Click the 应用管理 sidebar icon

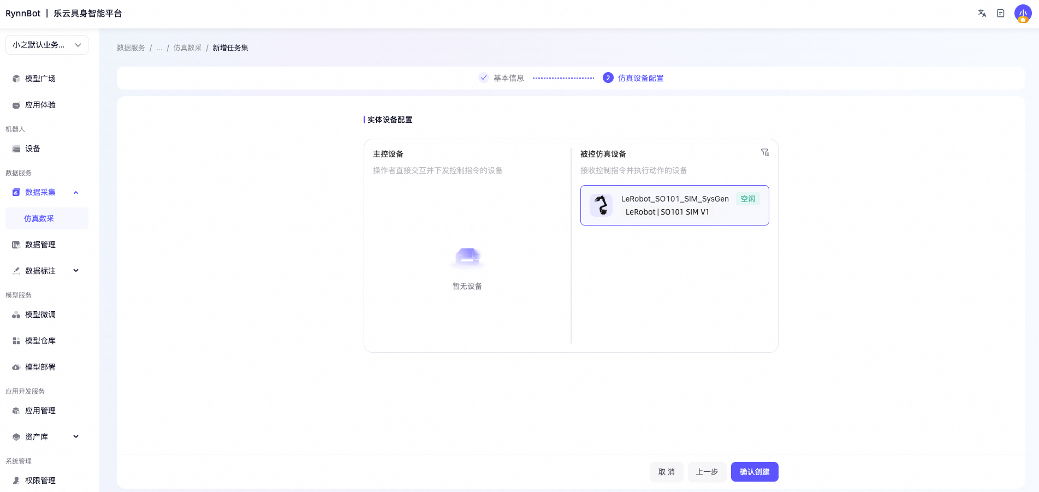click(16, 411)
